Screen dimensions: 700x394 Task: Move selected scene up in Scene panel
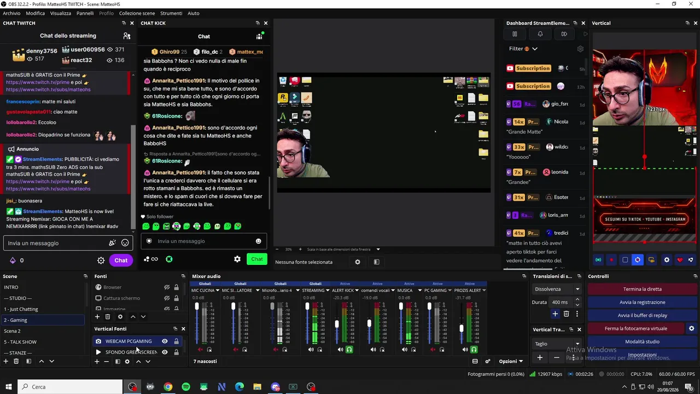click(41, 361)
